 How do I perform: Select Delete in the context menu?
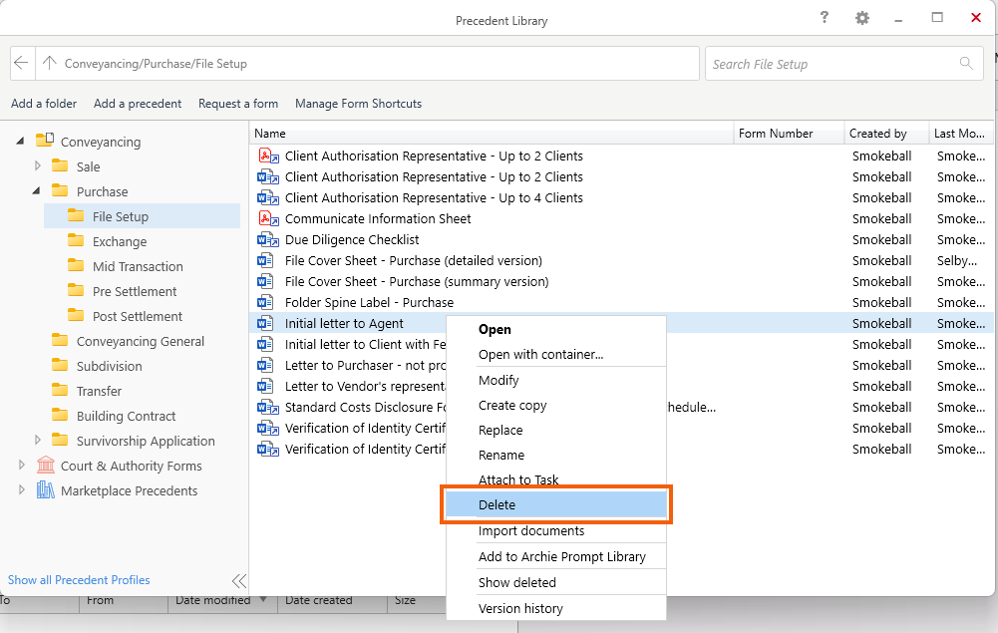[x=497, y=505]
